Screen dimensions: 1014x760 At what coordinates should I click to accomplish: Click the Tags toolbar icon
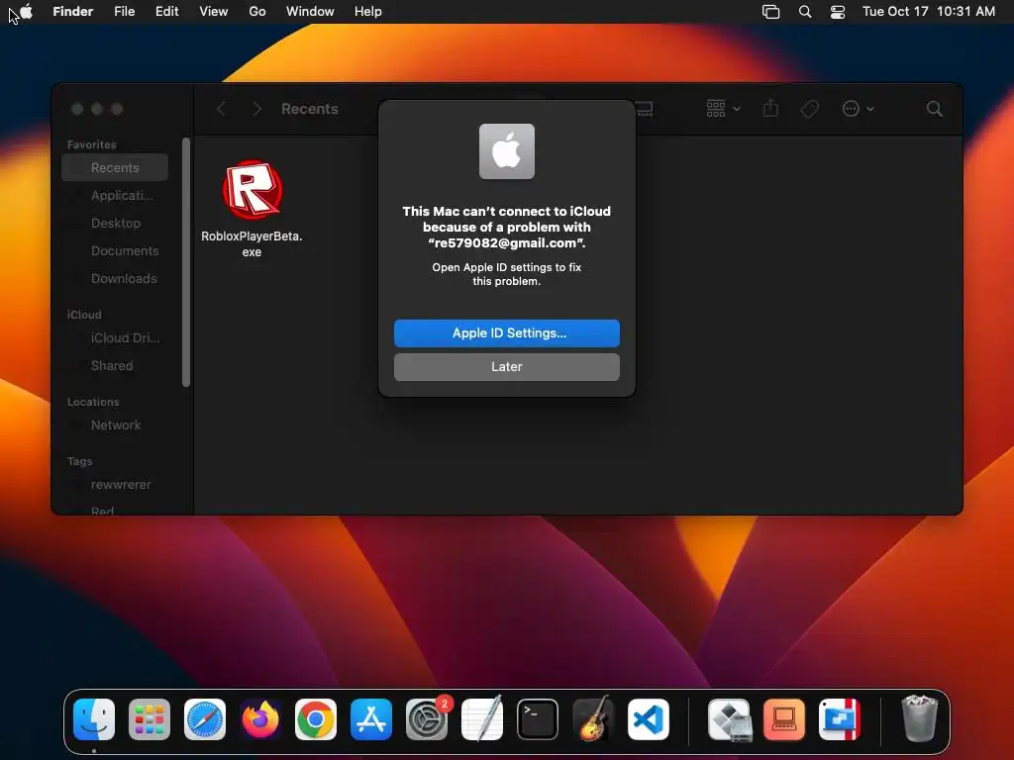[x=809, y=109]
